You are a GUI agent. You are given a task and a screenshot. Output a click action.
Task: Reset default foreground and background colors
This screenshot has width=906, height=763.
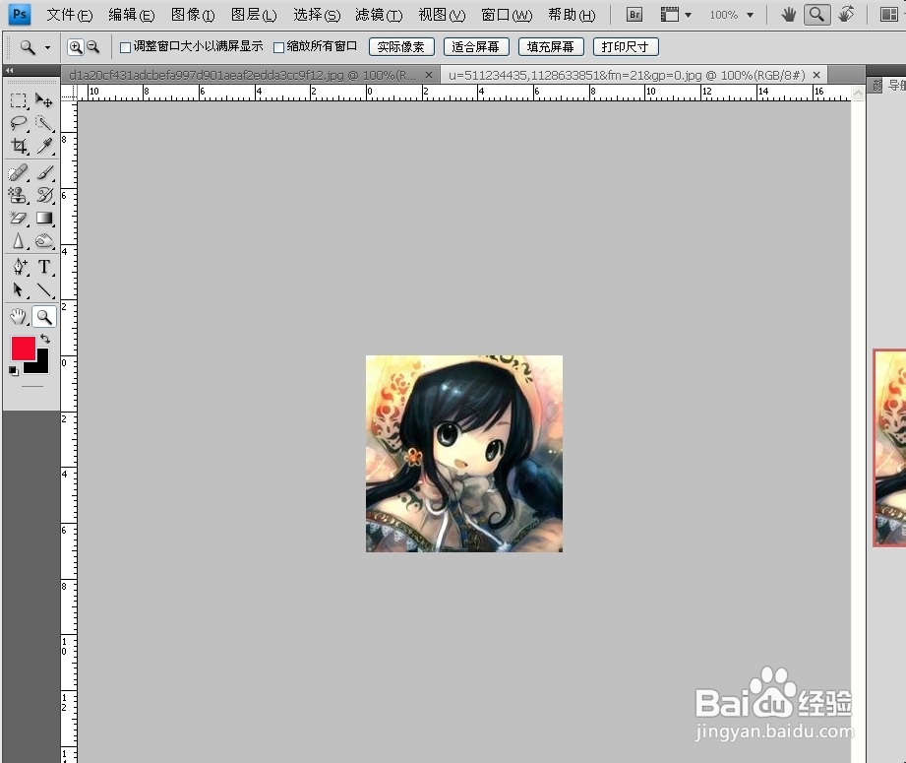tap(14, 371)
